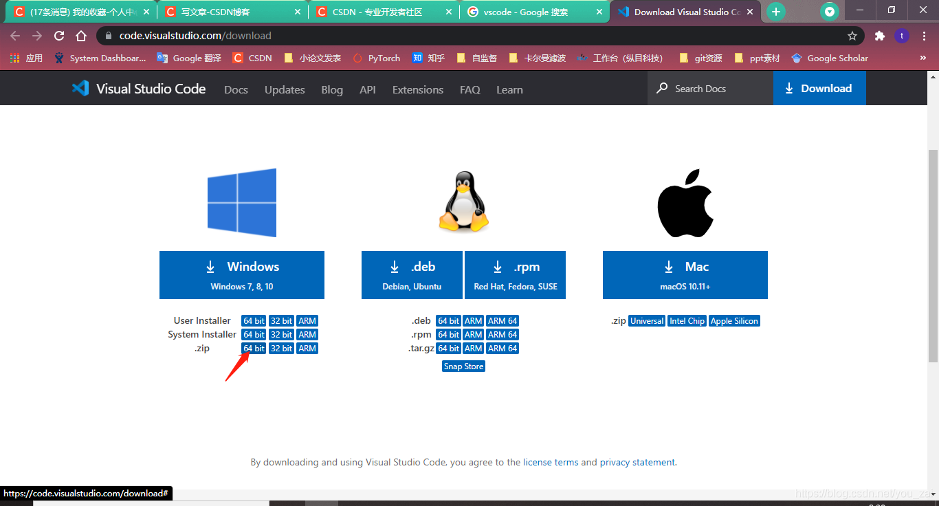
Task: Switch to the CSDN 专业开发者社区 tab
Action: pos(384,12)
